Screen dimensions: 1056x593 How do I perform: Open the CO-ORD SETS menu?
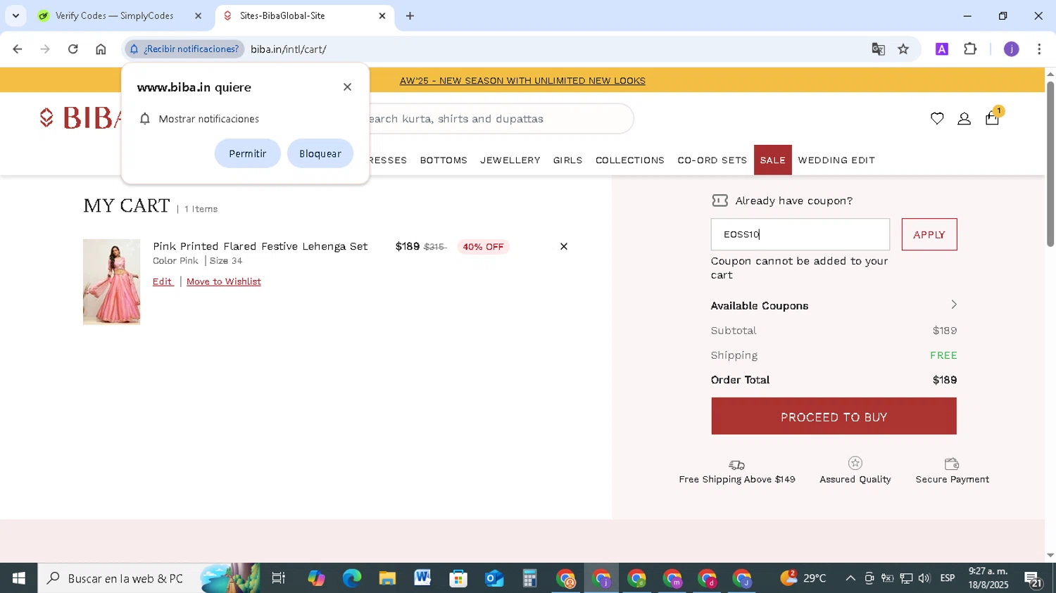712,160
